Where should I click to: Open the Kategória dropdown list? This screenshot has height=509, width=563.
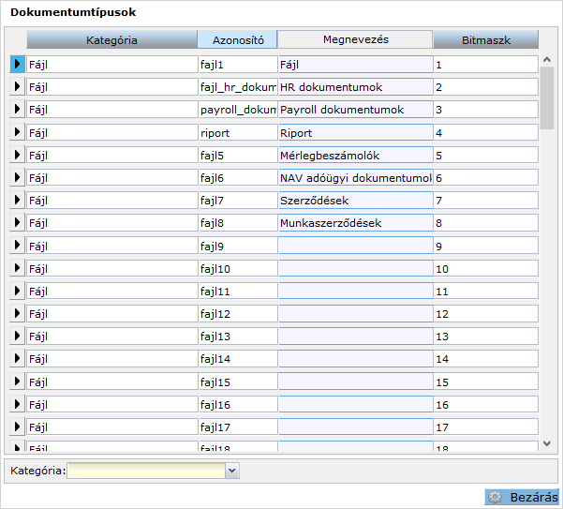(232, 471)
